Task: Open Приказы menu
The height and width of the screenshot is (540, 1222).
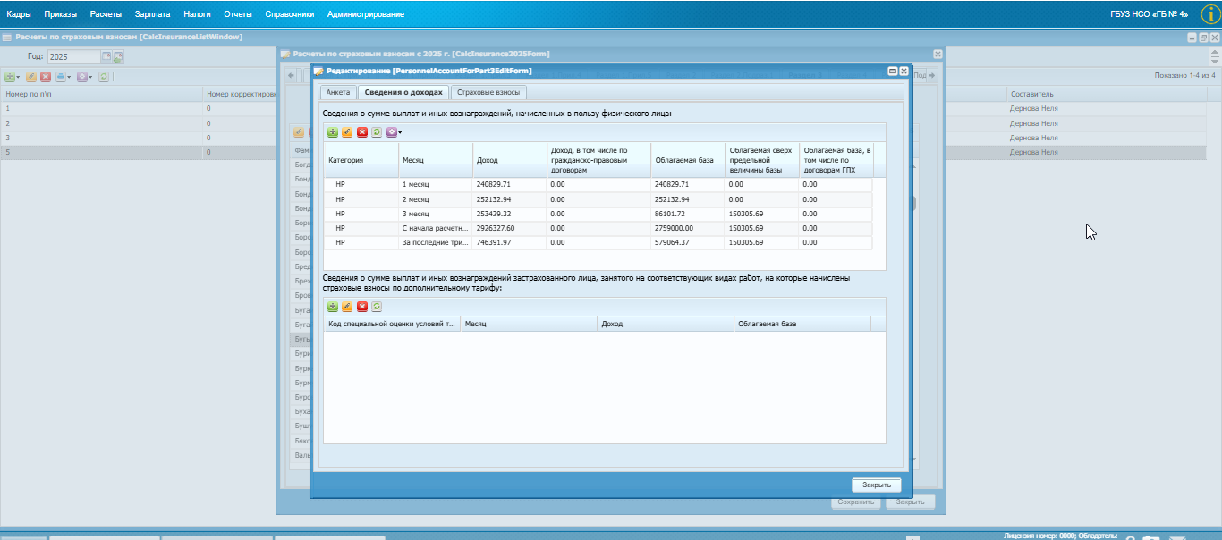Action: (61, 14)
